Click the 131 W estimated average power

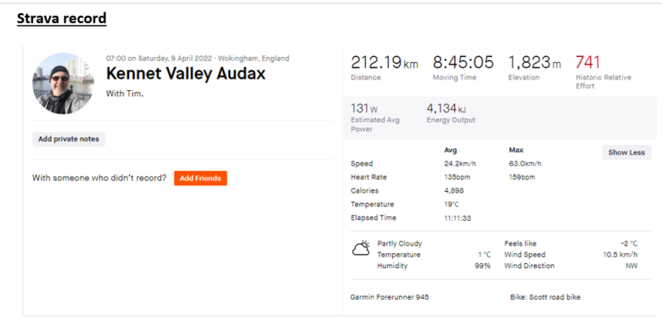[364, 109]
